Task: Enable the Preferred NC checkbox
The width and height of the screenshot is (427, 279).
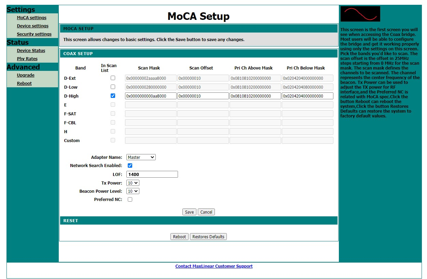Action: click(129, 199)
